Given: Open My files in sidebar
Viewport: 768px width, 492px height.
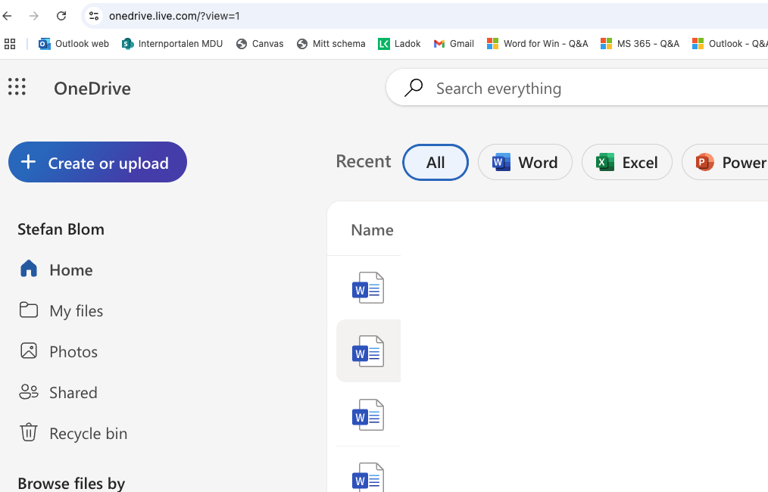Looking at the screenshot, I should (x=76, y=311).
